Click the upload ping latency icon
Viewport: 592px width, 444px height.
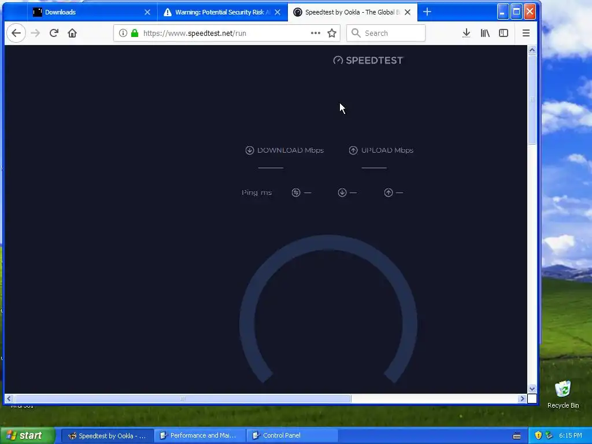388,193
